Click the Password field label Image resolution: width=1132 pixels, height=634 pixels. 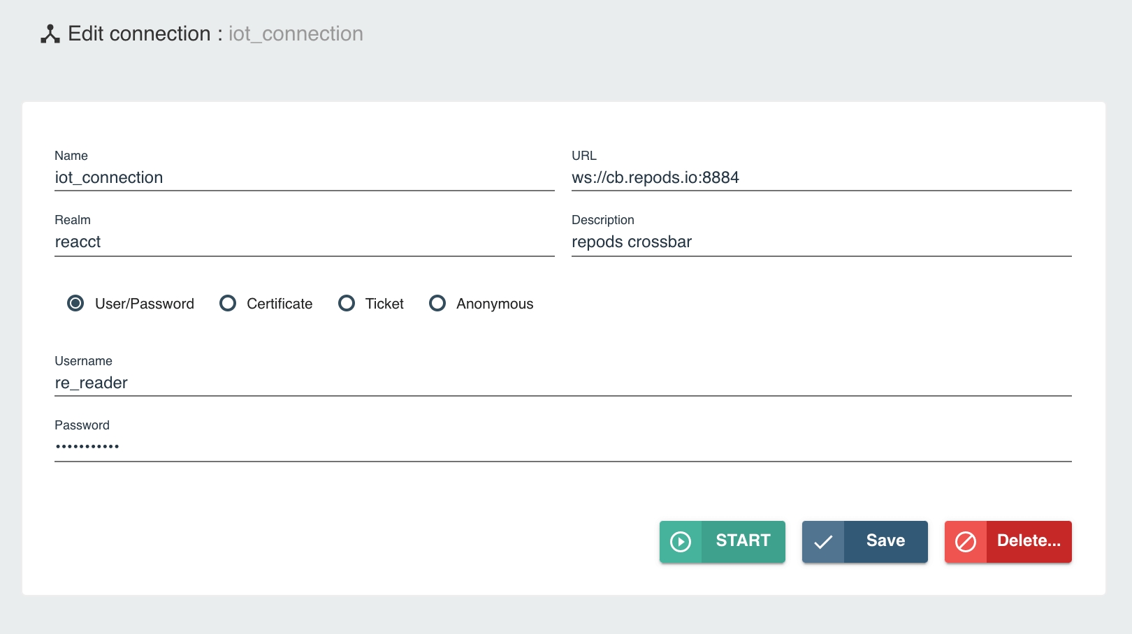click(x=82, y=425)
